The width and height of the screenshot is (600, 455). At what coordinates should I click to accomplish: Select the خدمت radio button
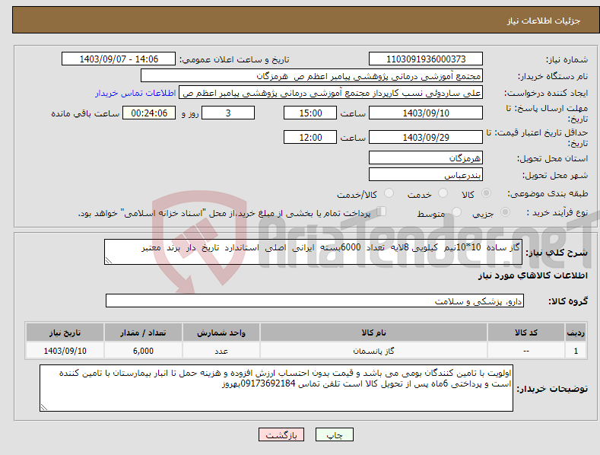[443, 193]
